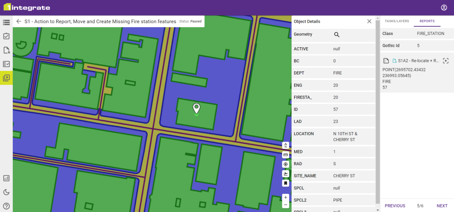Click the Class field label
The image size is (454, 212).
point(387,34)
